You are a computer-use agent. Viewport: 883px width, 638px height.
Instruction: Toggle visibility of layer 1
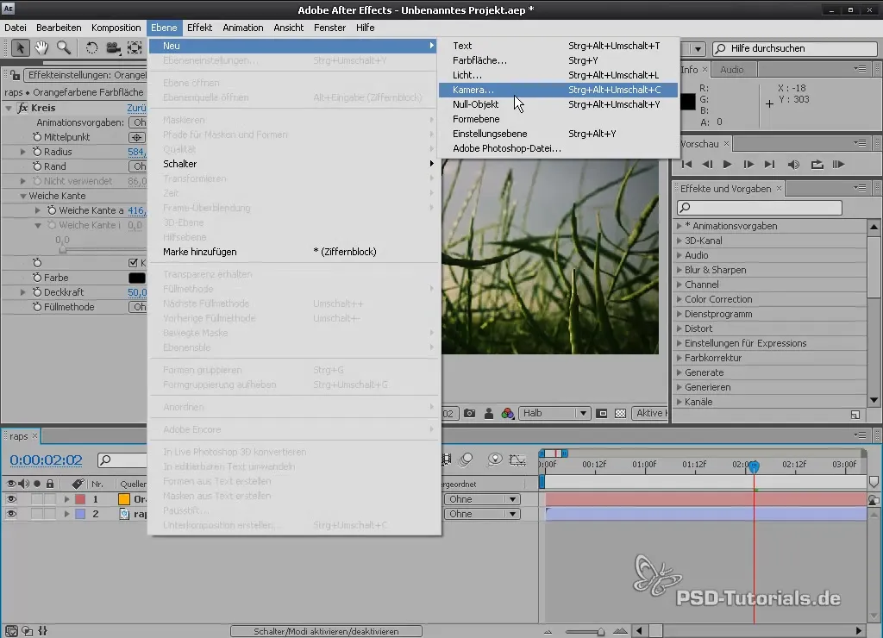click(11, 499)
